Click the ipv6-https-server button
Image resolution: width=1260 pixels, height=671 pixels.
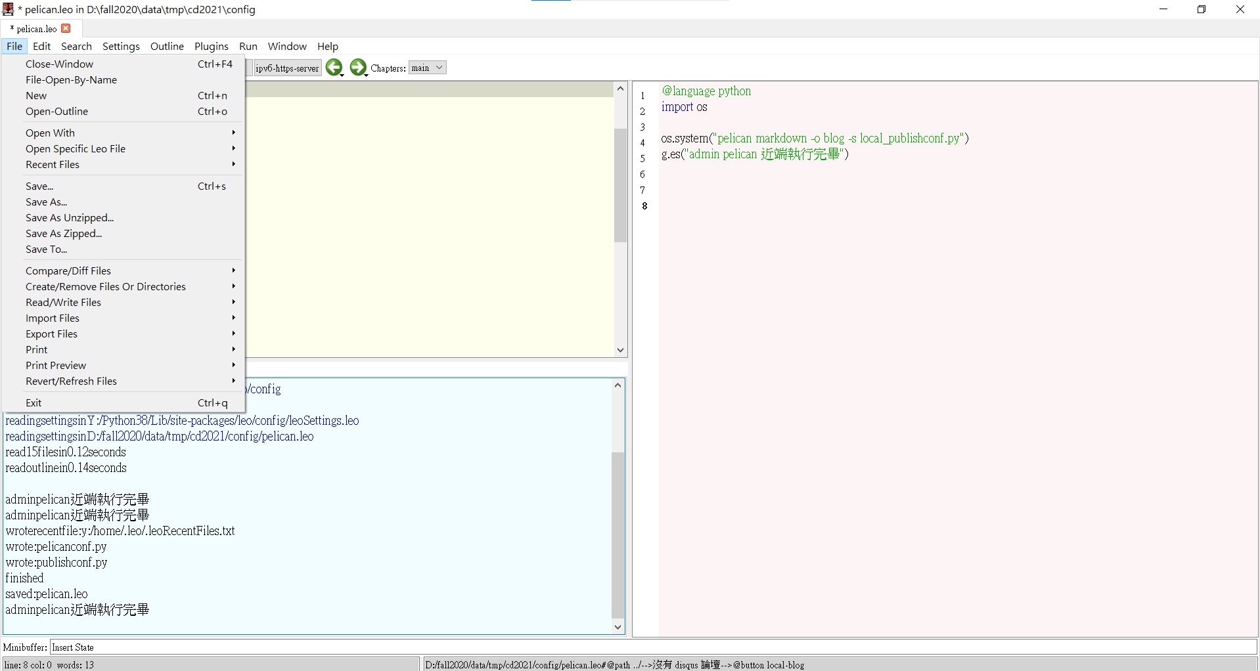(287, 68)
